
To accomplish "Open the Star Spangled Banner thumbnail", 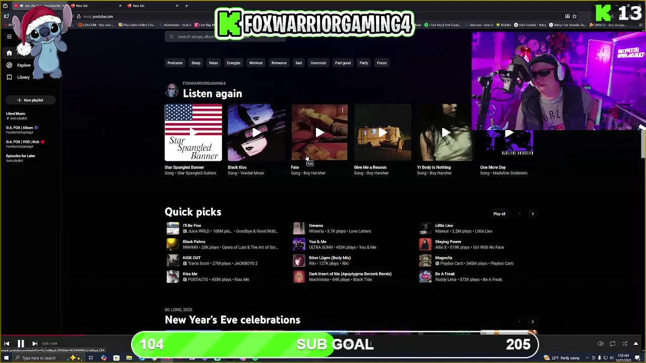I will tap(193, 133).
